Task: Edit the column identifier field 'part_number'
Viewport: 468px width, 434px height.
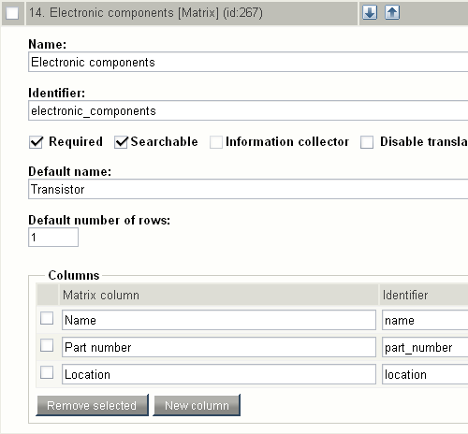Action: click(x=425, y=347)
